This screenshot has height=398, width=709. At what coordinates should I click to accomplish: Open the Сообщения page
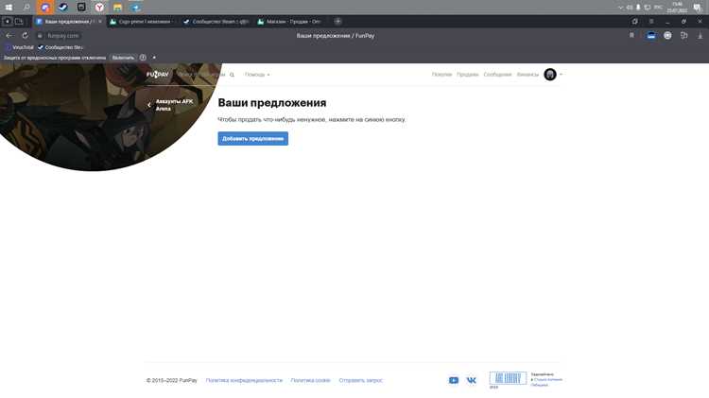[x=497, y=75]
